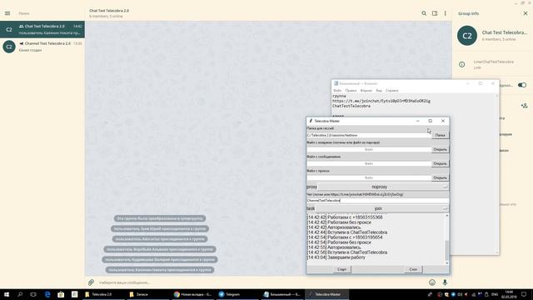The image size is (533, 300).
Task: Click the Telecobra log scroll up arrow
Action: [446, 216]
